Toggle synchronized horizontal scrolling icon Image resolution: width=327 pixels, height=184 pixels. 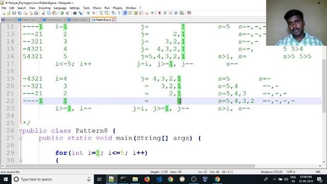[x=106, y=13]
